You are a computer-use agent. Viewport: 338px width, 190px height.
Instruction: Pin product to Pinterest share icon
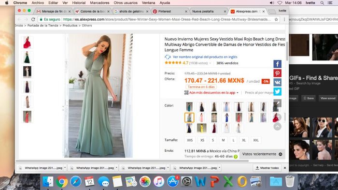(278, 73)
